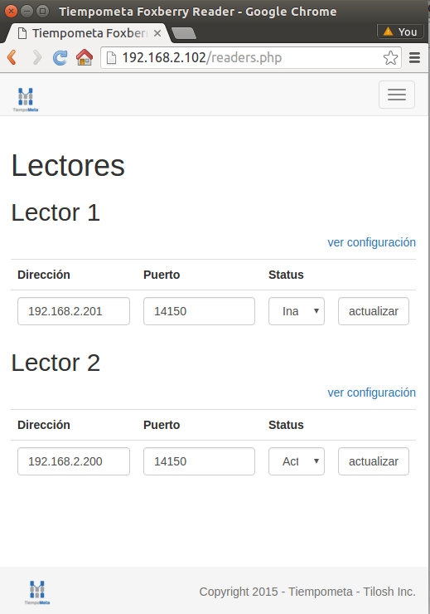This screenshot has width=430, height=614.
Task: Open ver configuración link for Lector 2
Action: pos(371,392)
